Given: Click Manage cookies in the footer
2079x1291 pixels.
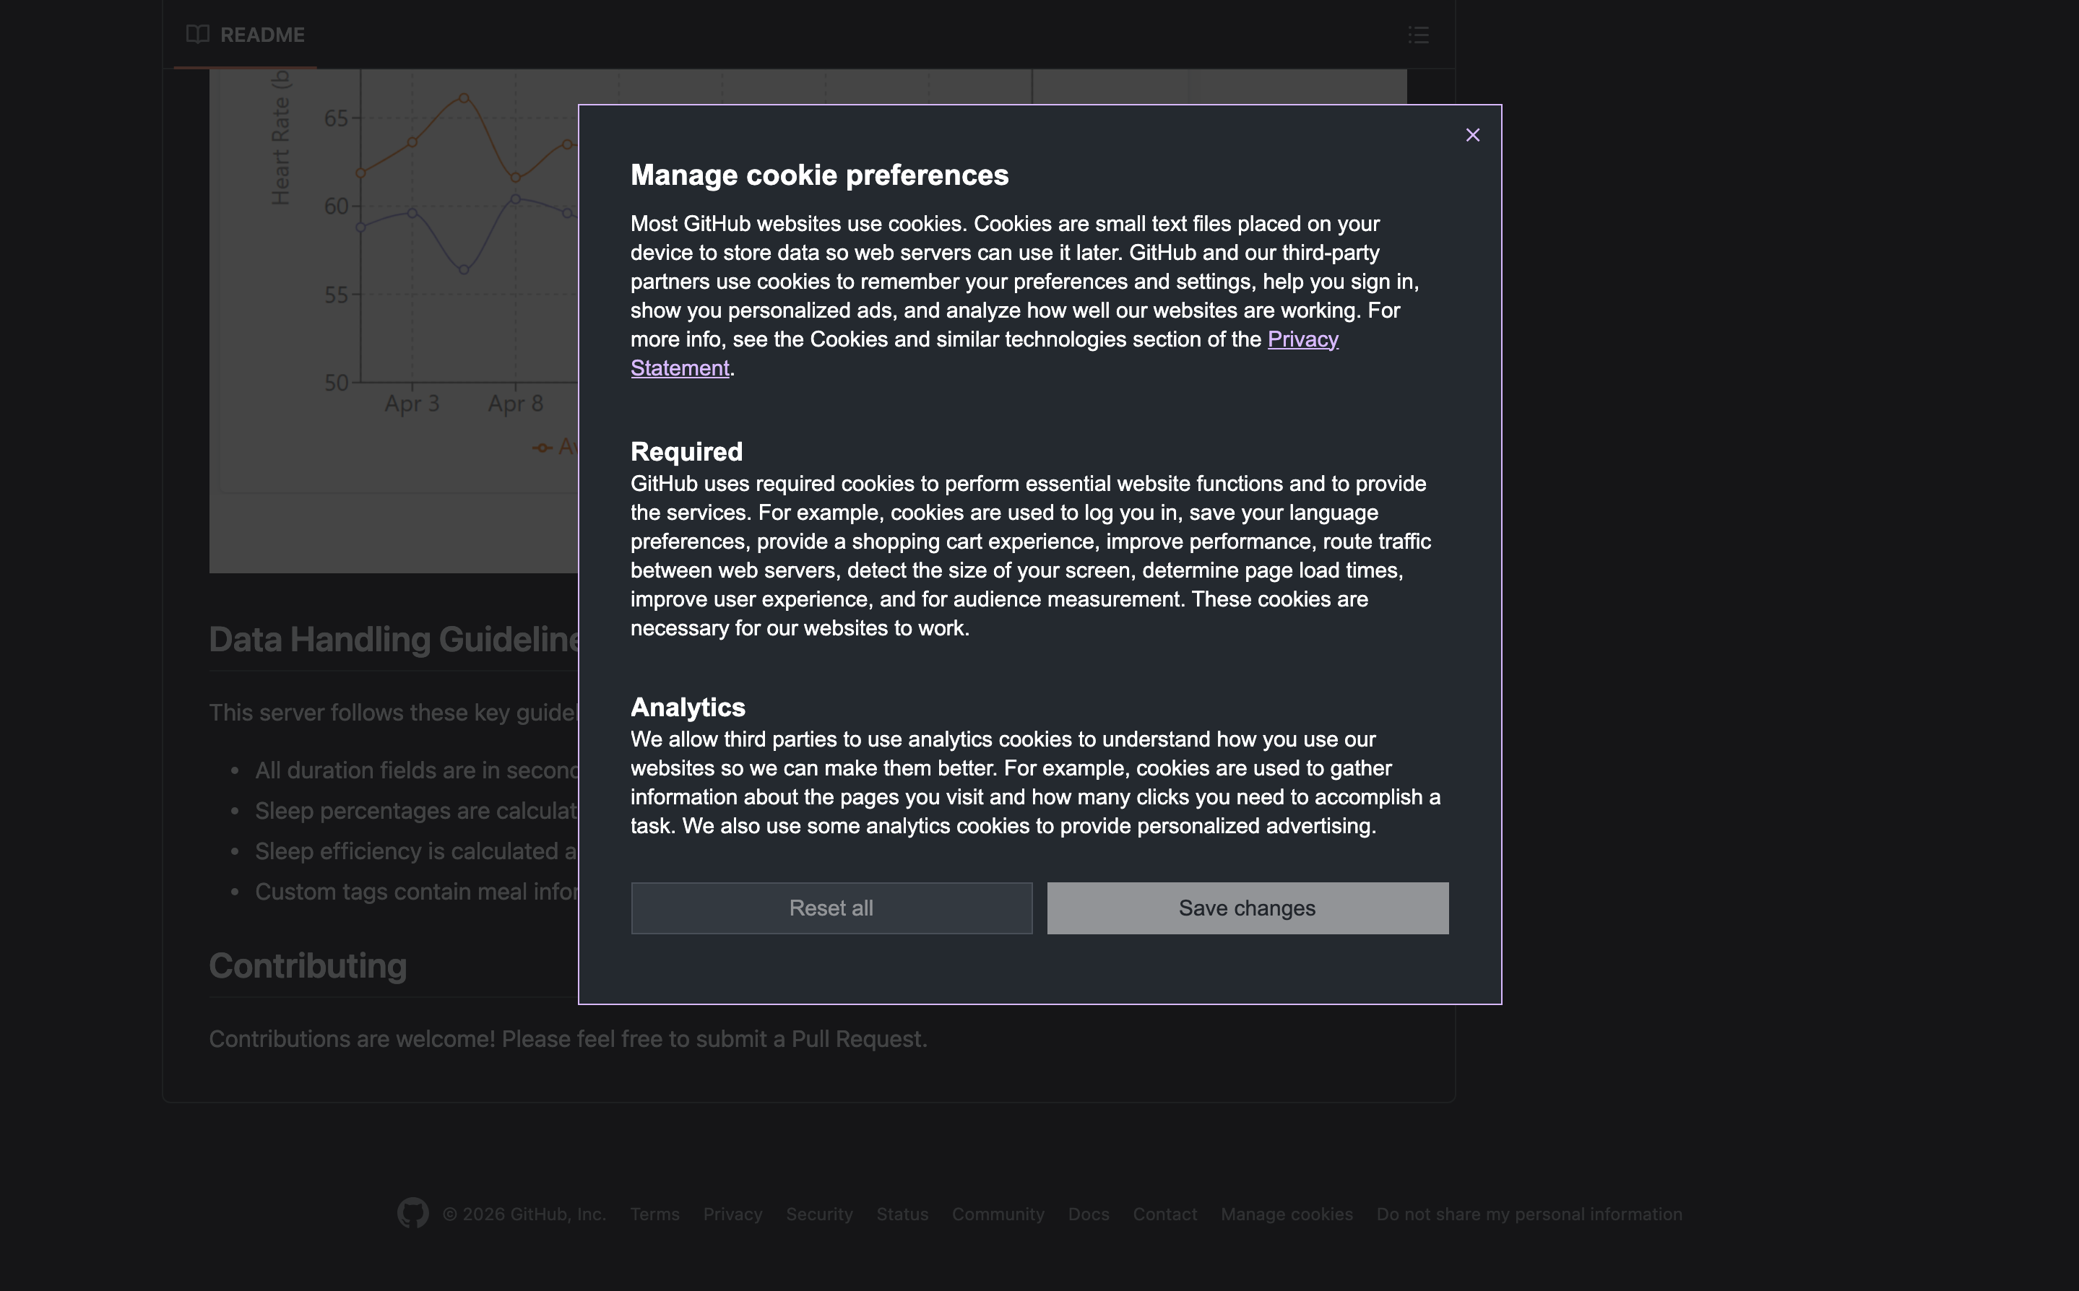Looking at the screenshot, I should [x=1286, y=1214].
